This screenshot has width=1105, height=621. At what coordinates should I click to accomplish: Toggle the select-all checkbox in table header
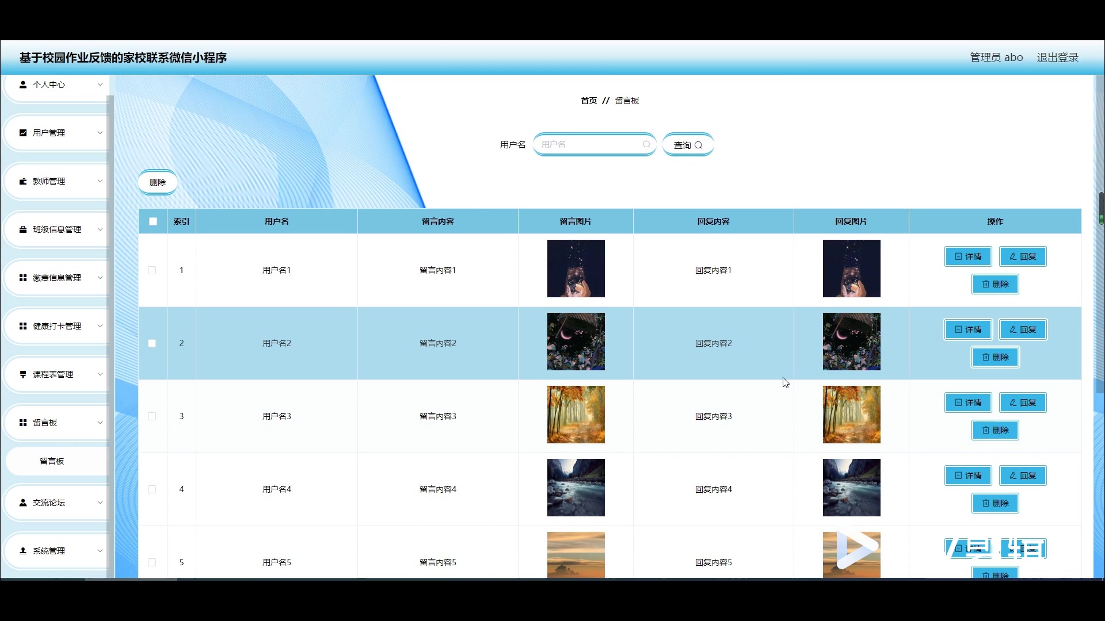point(153,221)
